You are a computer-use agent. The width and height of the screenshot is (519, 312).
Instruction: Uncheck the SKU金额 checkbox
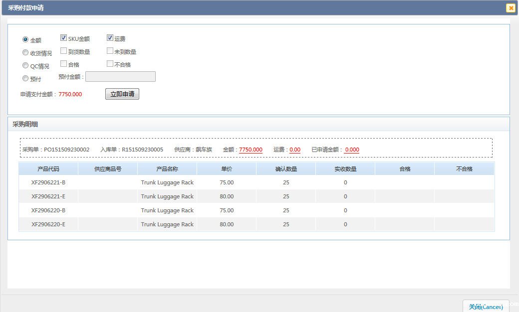pos(63,38)
